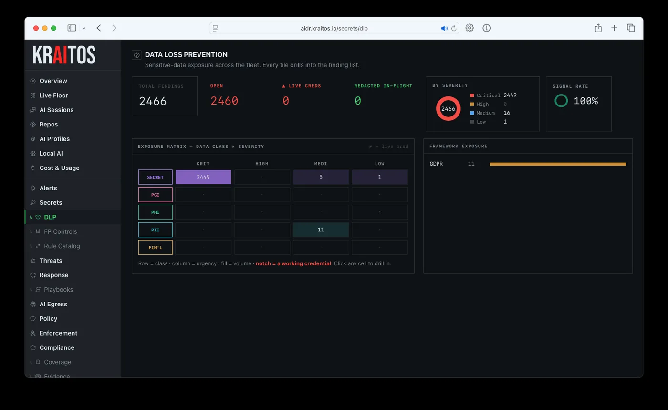
Task: Click the PCI row label
Action: [155, 195]
